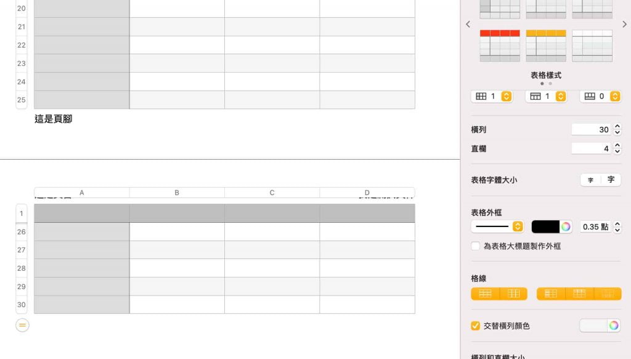The image size is (631, 359).
Task: Select row 26 number tab
Action: click(x=22, y=232)
